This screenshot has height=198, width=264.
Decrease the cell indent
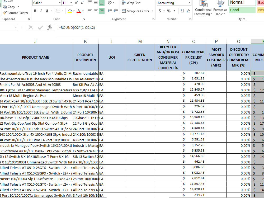[x=110, y=11]
